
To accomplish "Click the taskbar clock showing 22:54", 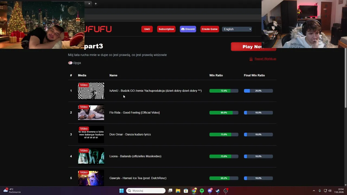I will click(x=339, y=191).
